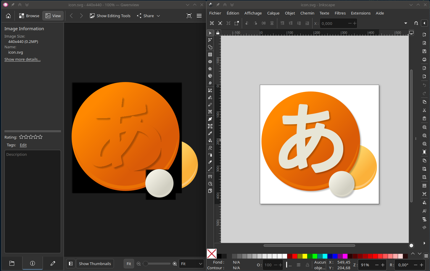Go to the next image arrow
430x271 pixels.
[81, 16]
